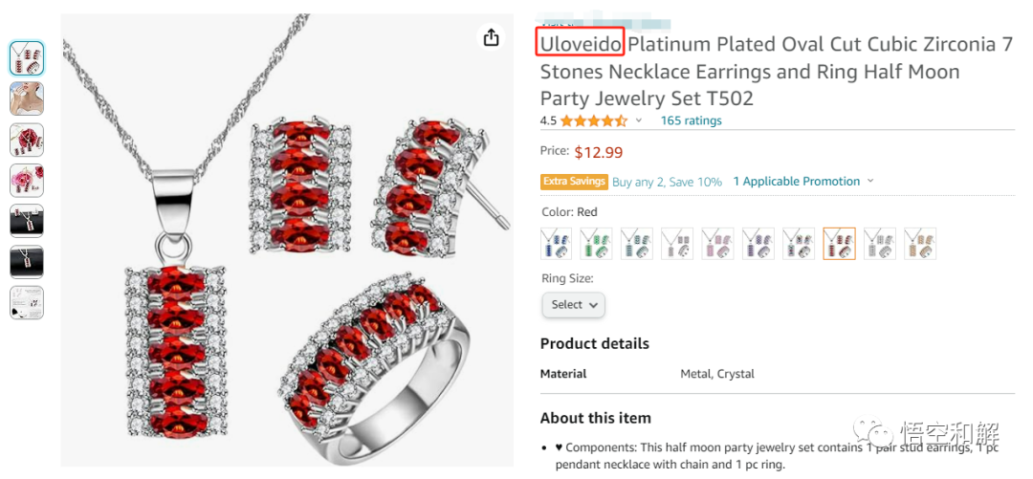The image size is (1033, 479).
Task: Pick the pink color variant swatch
Action: point(717,244)
